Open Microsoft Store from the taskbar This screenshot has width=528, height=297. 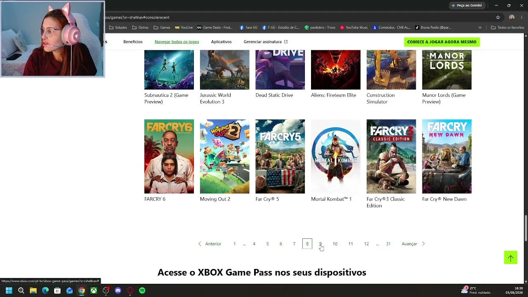coord(57,290)
